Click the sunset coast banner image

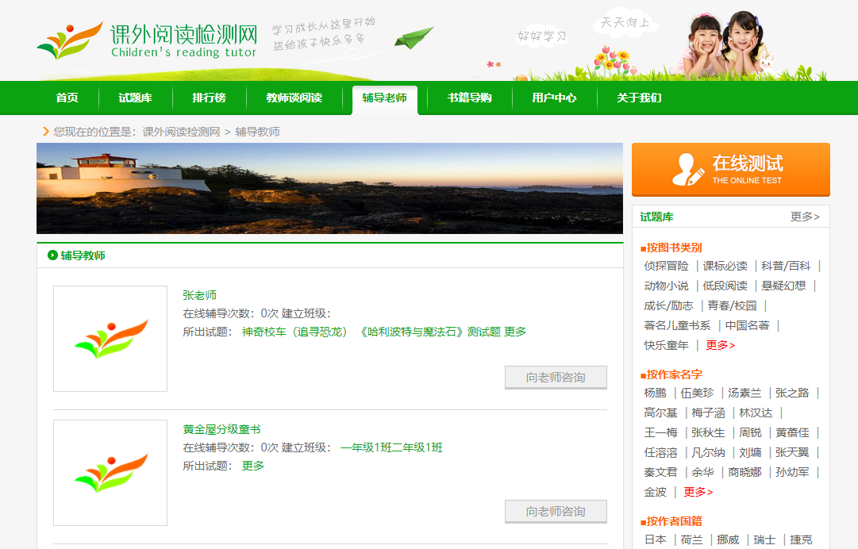(329, 188)
